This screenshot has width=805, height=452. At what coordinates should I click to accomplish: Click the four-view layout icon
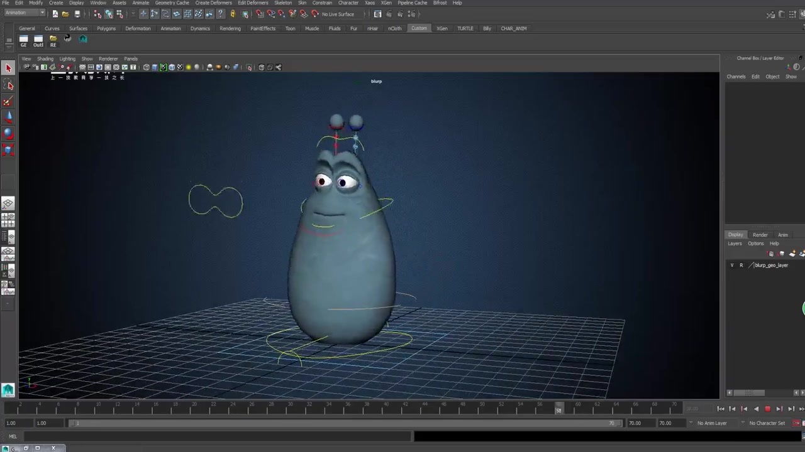point(8,220)
